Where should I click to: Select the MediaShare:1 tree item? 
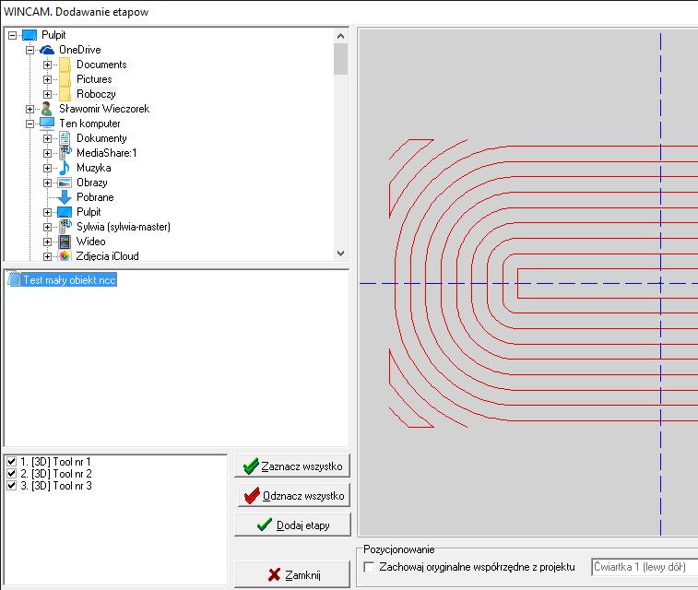click(106, 153)
